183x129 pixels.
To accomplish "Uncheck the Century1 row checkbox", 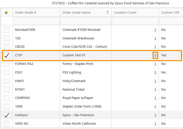I will coord(7,115).
